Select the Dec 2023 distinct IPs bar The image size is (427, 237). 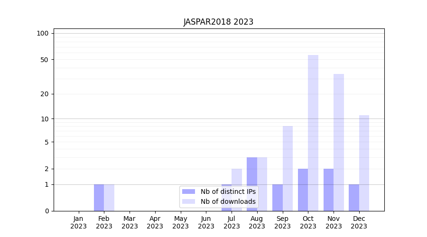point(354,198)
